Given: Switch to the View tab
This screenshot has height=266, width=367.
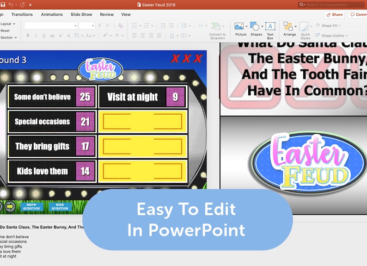Looking at the screenshot, I should pyautogui.click(x=126, y=14).
